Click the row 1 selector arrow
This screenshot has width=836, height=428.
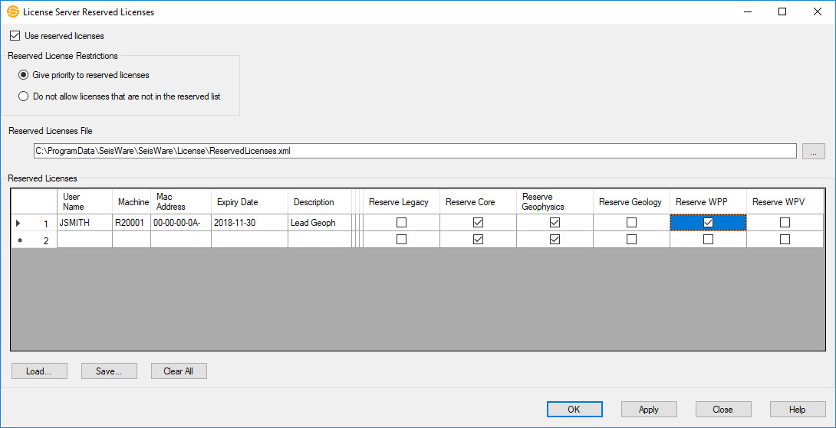(19, 223)
